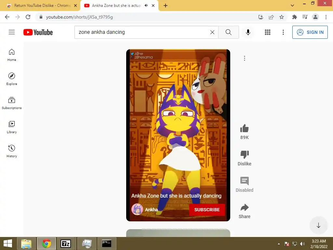
Task: Open 7-Zip from the taskbar
Action: [66, 243]
